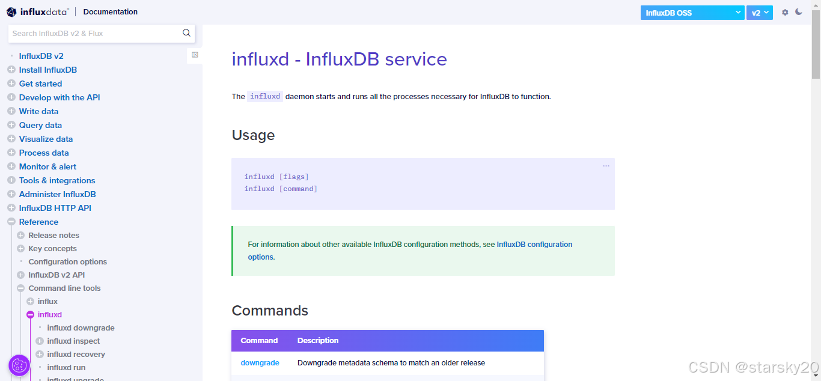Click the InfluxData logo icon
821x381 pixels.
(x=11, y=11)
